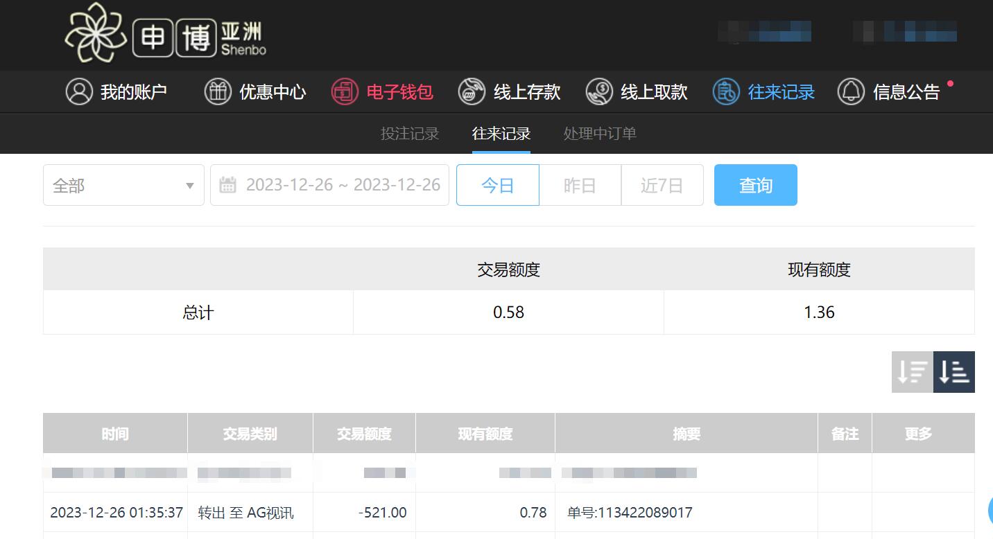Click the total transaction value 0.58

[508, 312]
